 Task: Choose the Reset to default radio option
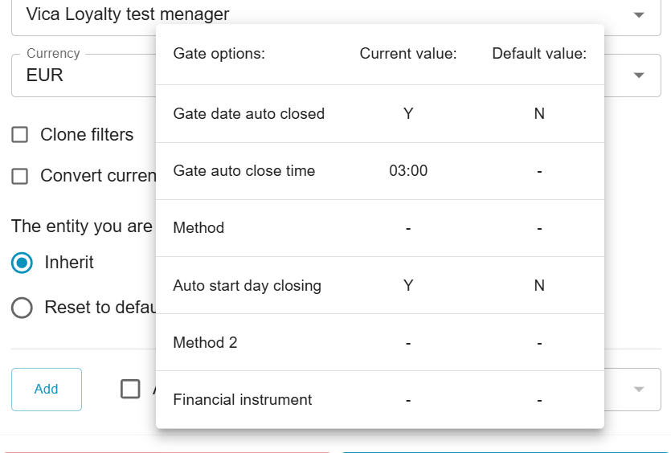[x=23, y=308]
